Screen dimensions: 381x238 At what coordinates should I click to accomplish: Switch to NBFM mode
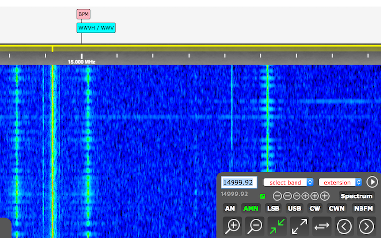(363, 208)
